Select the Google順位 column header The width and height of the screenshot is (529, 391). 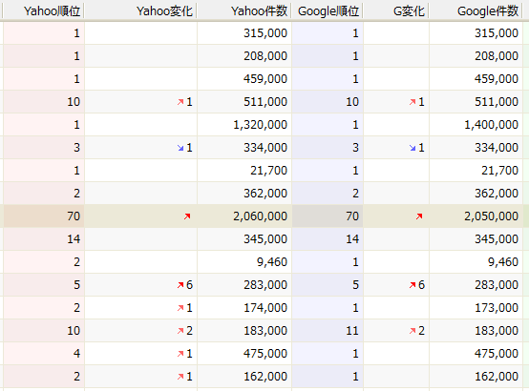tap(328, 10)
